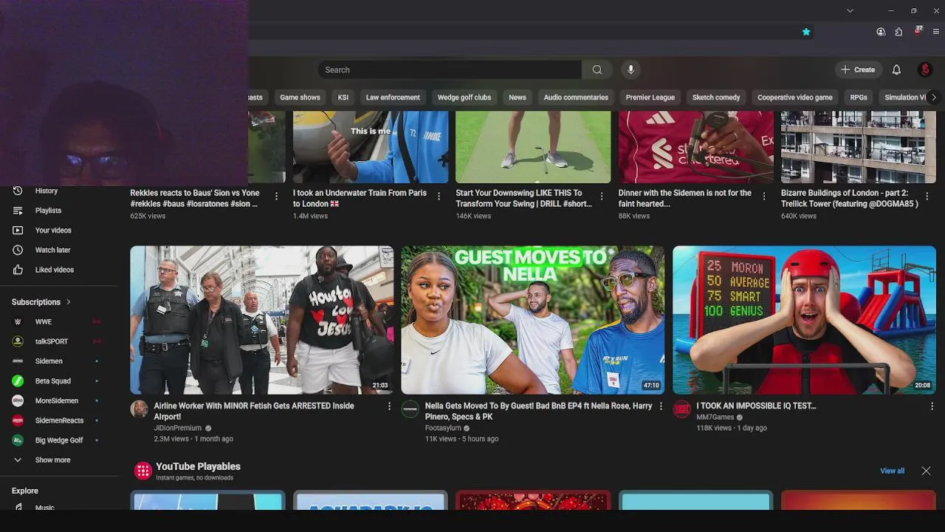
Task: Open options for Airline Worker video
Action: coord(389,406)
